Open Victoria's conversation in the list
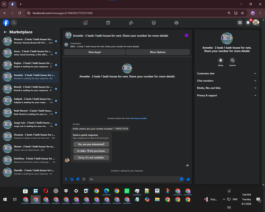The image size is (265, 212). tap(30, 41)
